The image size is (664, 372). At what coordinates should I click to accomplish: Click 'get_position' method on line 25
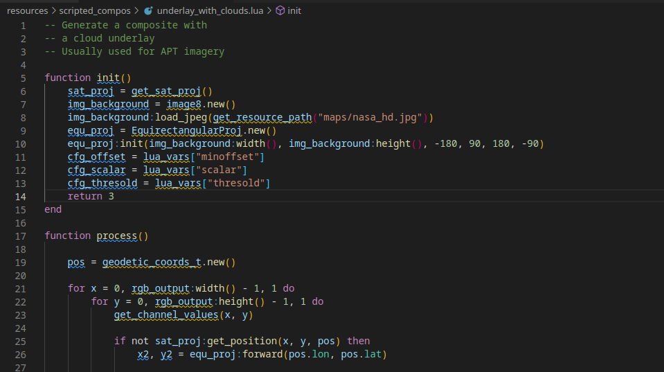(242, 341)
